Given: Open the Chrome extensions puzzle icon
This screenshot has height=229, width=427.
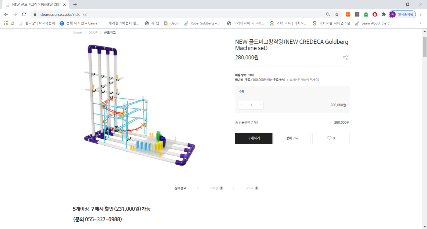Looking at the screenshot, I should pyautogui.click(x=384, y=14).
